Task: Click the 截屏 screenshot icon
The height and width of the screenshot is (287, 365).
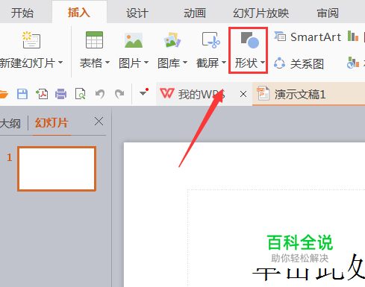Action: 211,40
